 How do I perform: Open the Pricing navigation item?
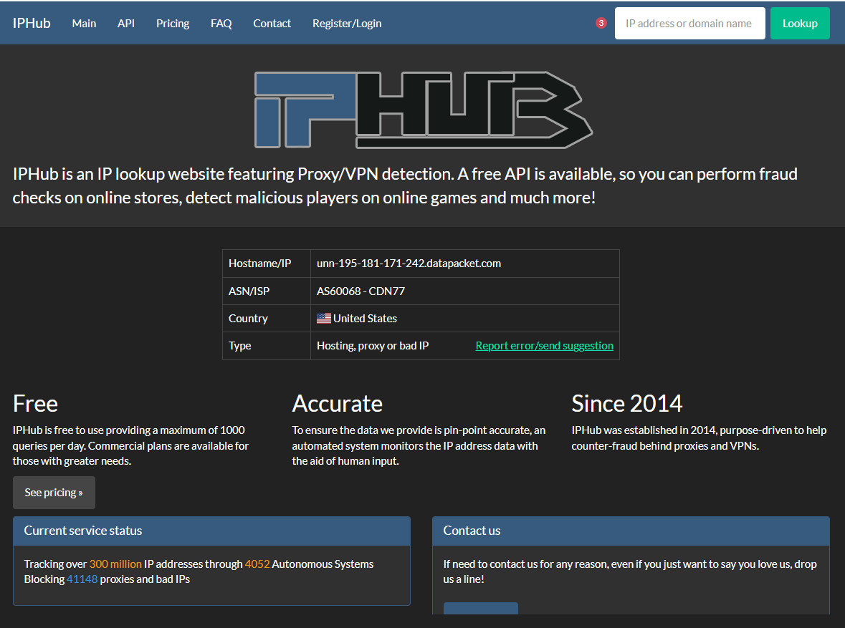[172, 23]
